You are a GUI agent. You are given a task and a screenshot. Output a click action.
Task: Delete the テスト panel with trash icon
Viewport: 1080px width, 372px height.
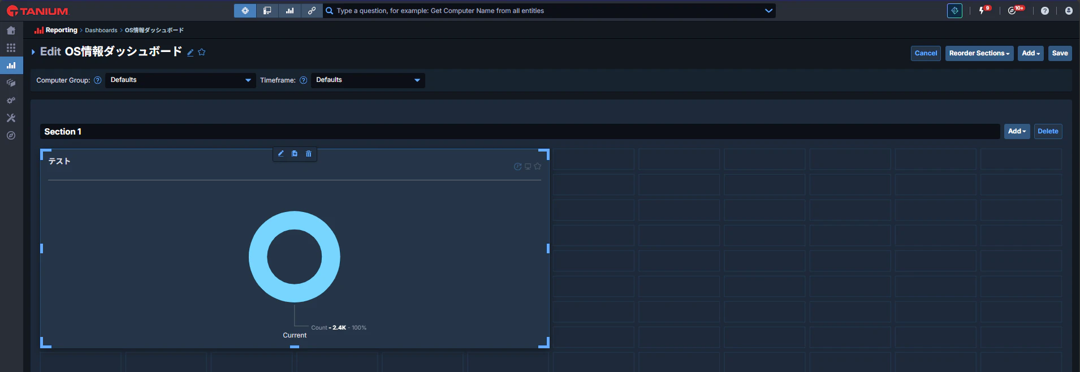click(309, 154)
